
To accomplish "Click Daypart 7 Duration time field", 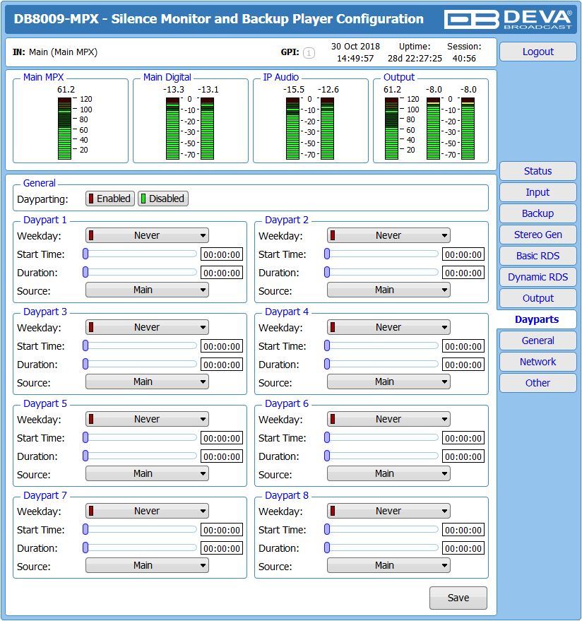I will pos(222,548).
